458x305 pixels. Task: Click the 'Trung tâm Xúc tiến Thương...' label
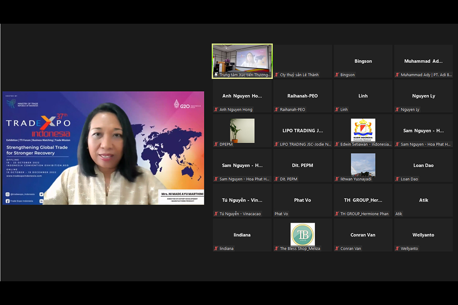click(x=245, y=75)
